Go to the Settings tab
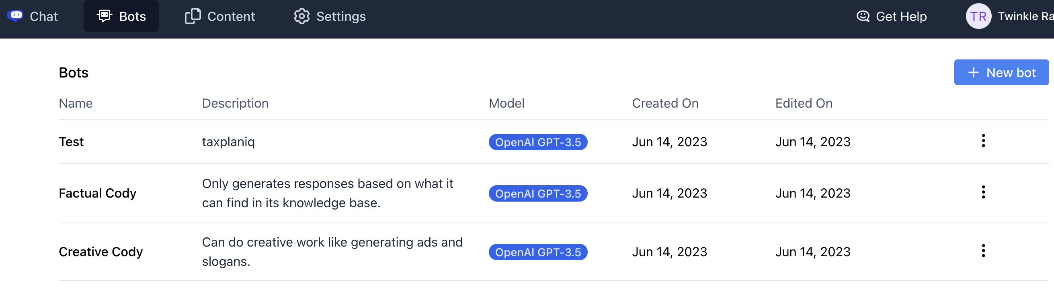 pyautogui.click(x=330, y=16)
